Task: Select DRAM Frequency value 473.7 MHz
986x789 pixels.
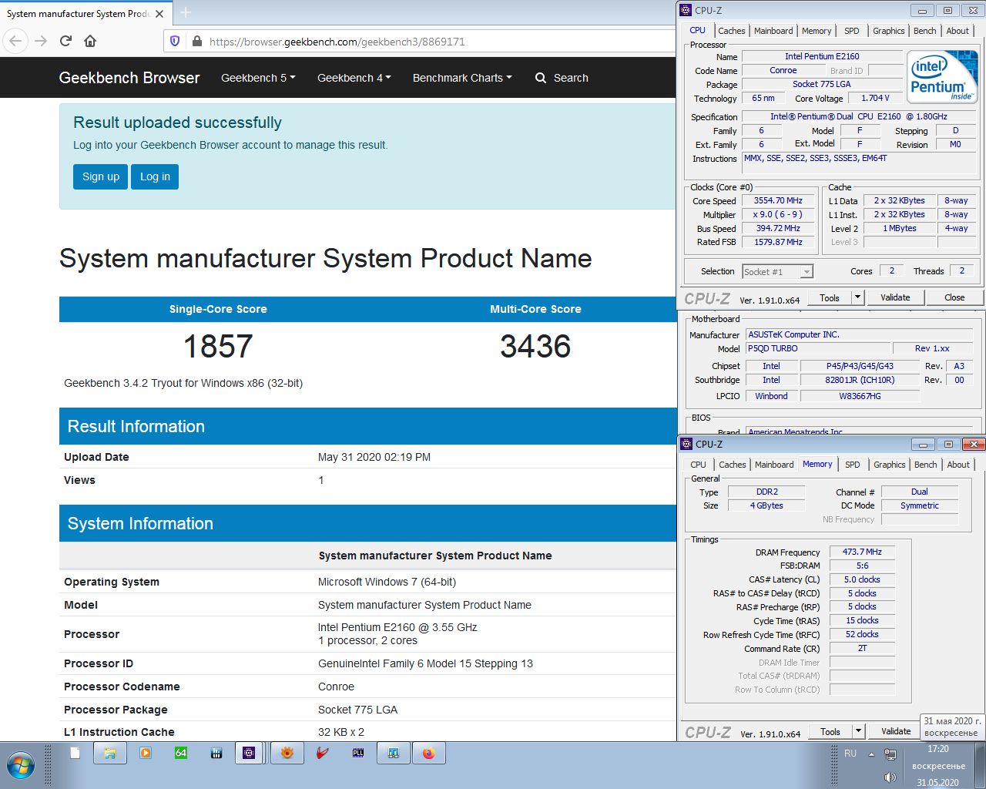Action: (862, 552)
